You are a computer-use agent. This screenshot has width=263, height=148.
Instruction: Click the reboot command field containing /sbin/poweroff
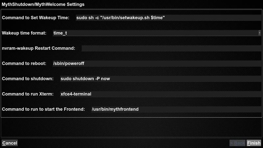click(156, 63)
